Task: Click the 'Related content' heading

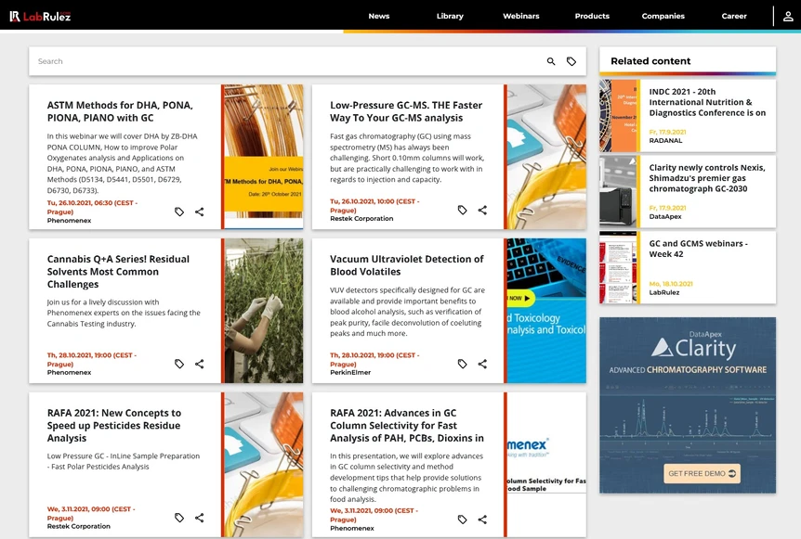Action: click(650, 61)
